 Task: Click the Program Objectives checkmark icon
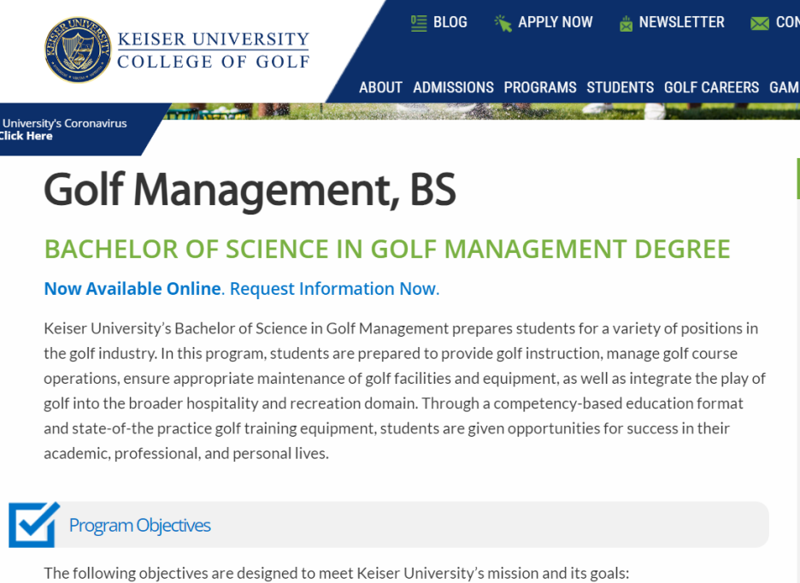[33, 524]
